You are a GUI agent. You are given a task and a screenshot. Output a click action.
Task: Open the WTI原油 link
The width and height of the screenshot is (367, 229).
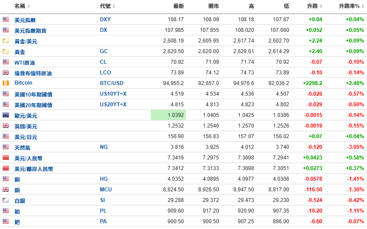[25, 62]
